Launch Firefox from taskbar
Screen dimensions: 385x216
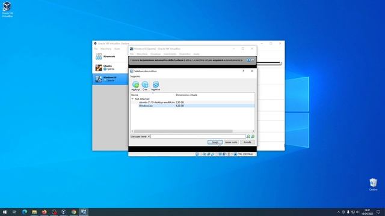[x=44, y=212]
